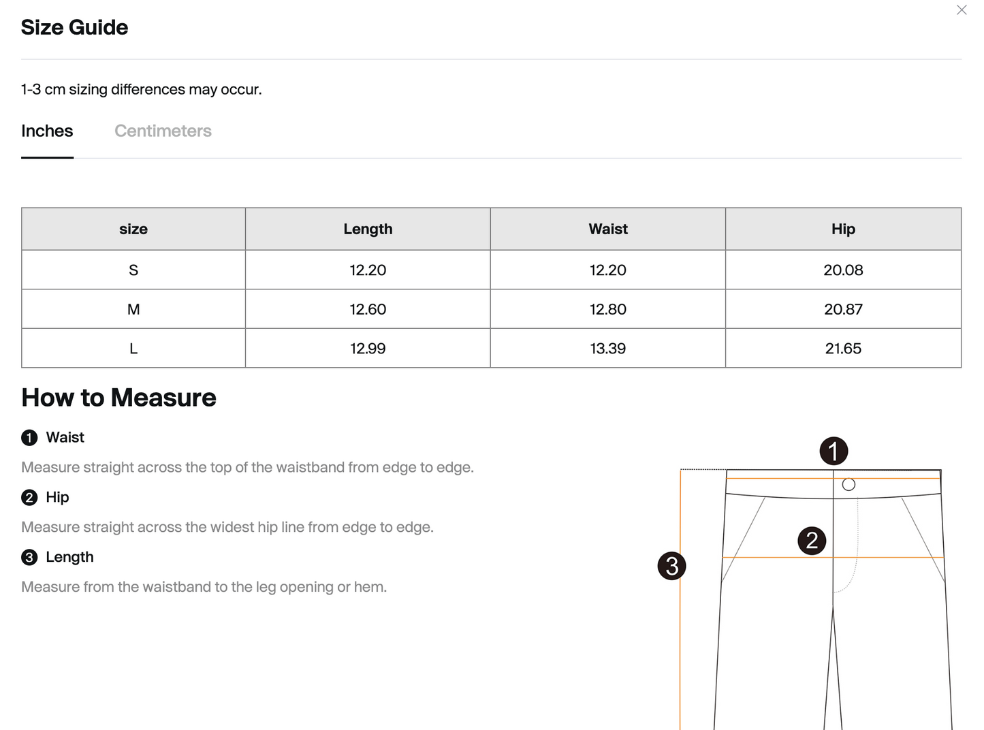984x730 pixels.
Task: Select the size S row label
Action: point(133,270)
